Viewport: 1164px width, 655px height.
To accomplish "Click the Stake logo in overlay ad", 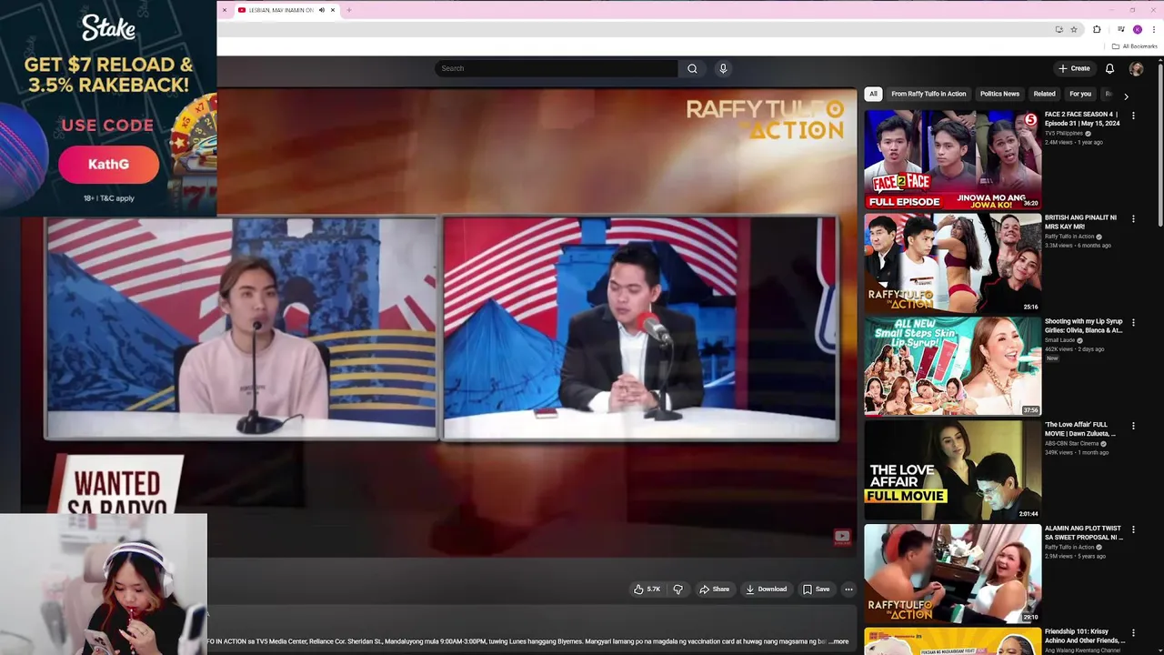I will 108,28.
